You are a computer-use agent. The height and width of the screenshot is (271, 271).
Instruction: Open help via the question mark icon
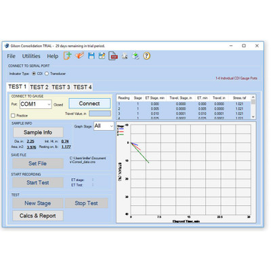click(x=146, y=56)
